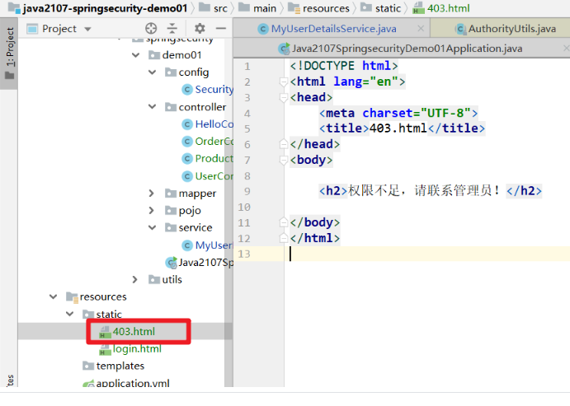570x406 pixels.
Task: Click the collapse all icon in Project toolbar
Action: (172, 28)
